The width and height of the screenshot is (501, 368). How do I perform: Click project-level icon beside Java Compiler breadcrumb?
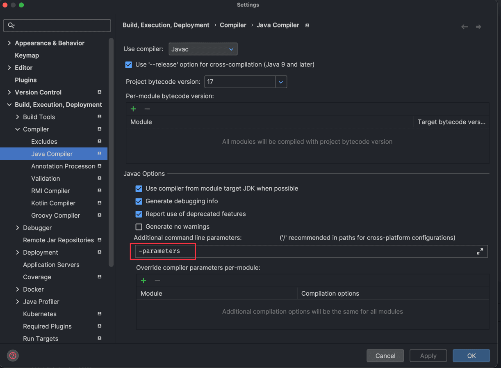[307, 25]
